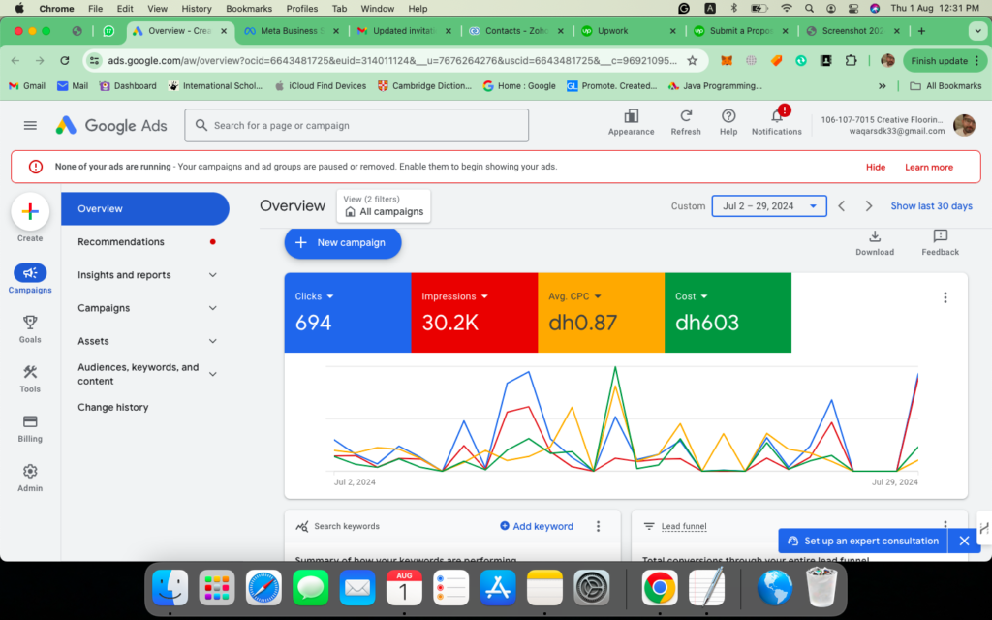992x620 pixels.
Task: Open the Feedback icon
Action: 939,237
